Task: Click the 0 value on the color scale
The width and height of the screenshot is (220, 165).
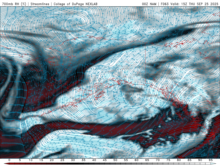Action: point(9,160)
